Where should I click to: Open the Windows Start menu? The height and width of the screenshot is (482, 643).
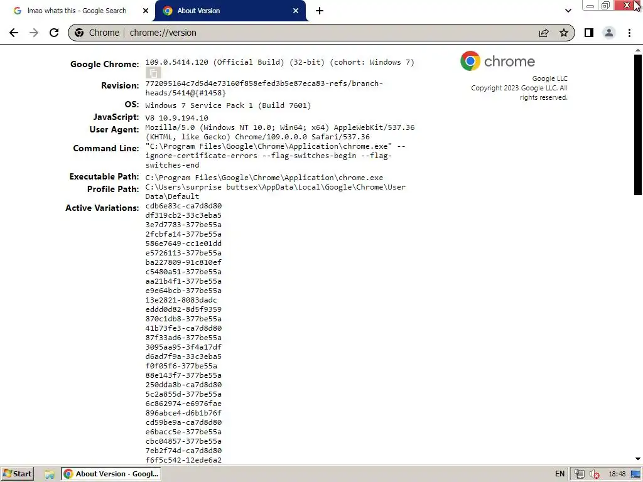[17, 474]
